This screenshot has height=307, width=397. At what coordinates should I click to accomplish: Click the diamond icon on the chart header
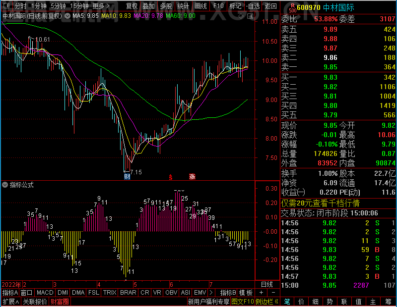pyautogui.click(x=241, y=16)
